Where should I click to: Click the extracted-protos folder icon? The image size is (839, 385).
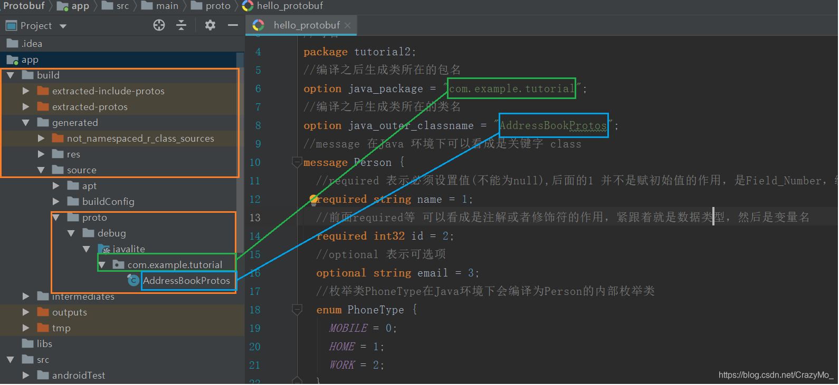[x=43, y=106]
